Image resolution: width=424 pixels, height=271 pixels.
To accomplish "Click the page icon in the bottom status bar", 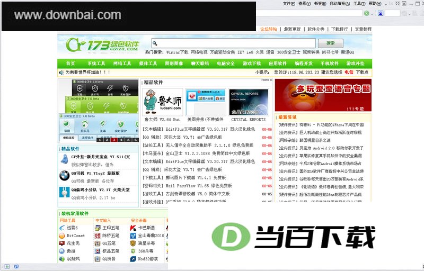I will [x=7, y=266].
